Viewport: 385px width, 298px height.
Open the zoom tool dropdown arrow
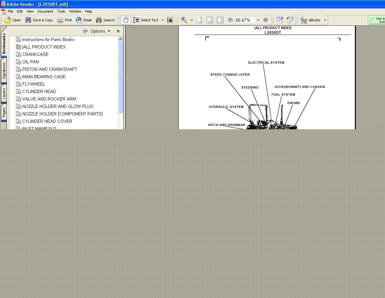tap(192, 20)
